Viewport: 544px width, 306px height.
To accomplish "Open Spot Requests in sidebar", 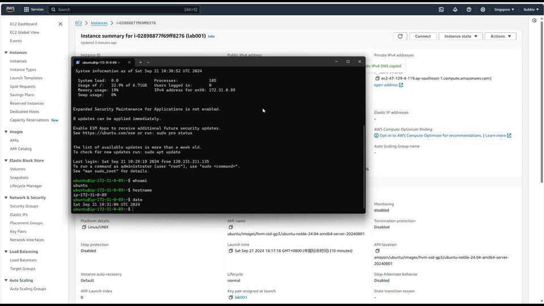I will (23, 86).
